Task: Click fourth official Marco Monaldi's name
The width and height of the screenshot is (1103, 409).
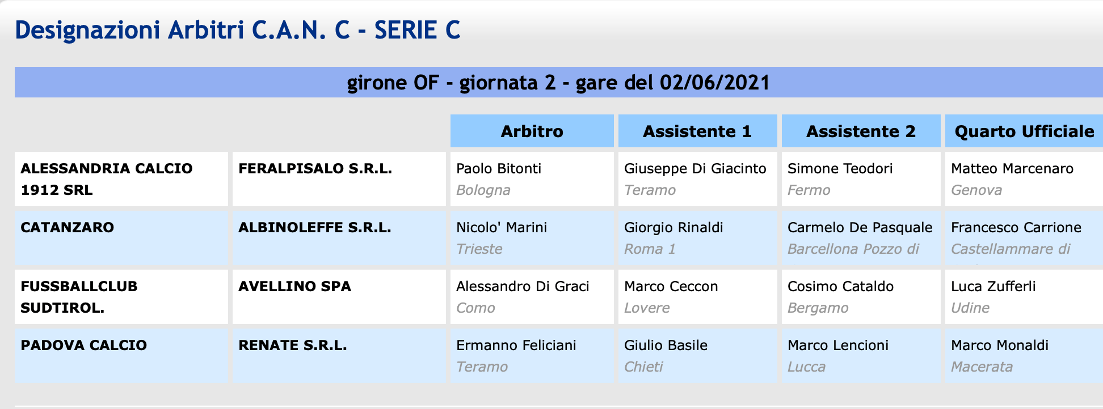Action: tap(999, 346)
